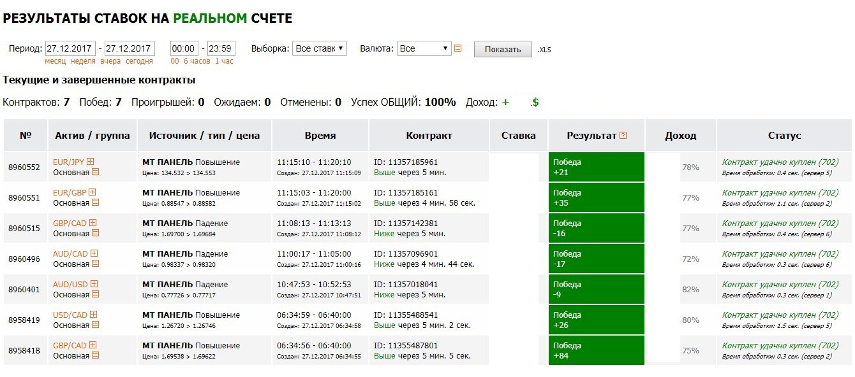
Task: Click contract number 8960552
Action: pos(24,167)
